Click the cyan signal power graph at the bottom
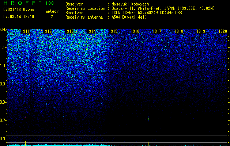Screen dimensions: 230x146 117,145
